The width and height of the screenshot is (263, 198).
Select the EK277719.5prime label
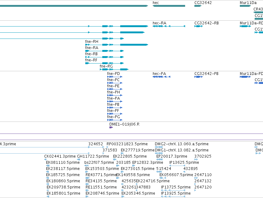coord(137,150)
